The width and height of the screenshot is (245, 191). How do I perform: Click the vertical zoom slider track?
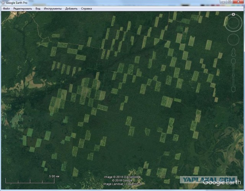pyautogui.click(x=234, y=75)
